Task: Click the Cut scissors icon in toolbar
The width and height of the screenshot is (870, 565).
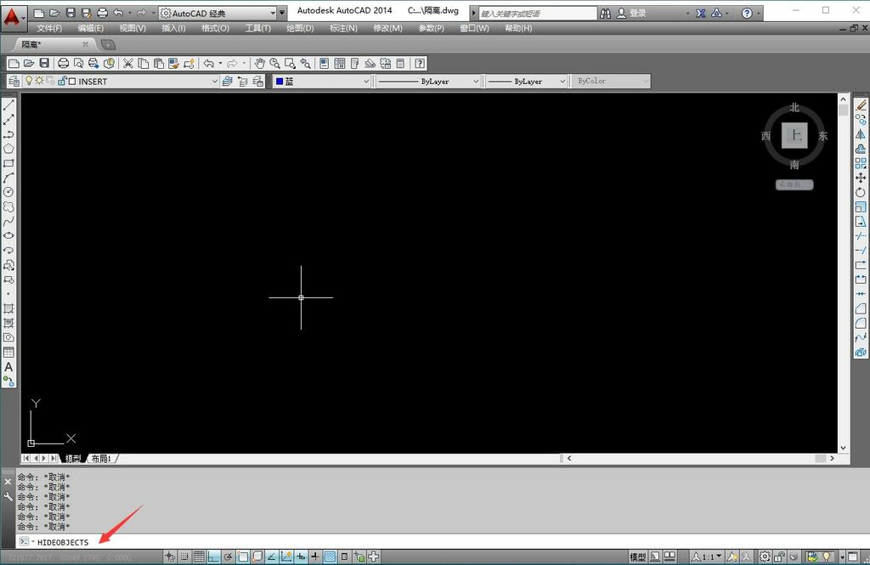Action: point(128,63)
